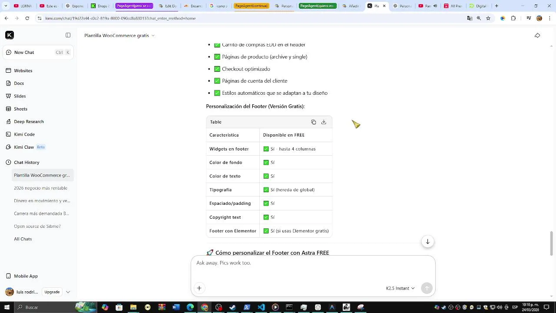Open a new browser tab
556x313 pixels.
tap(496, 6)
